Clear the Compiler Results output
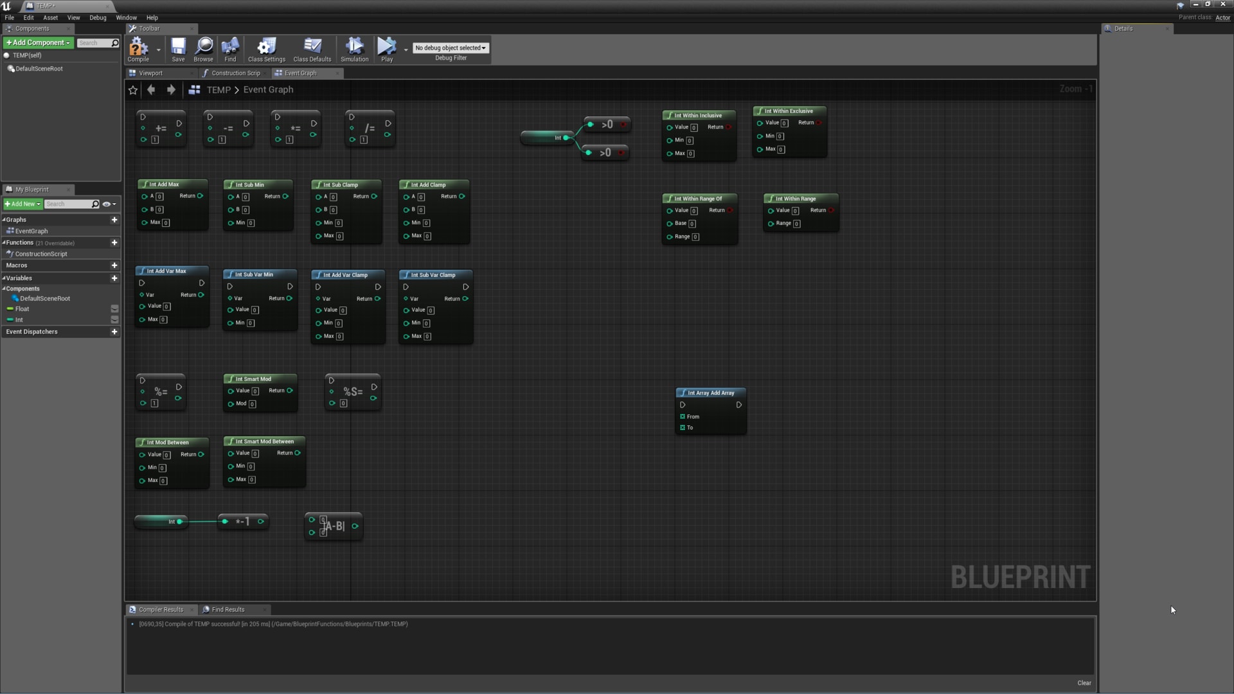Image resolution: width=1234 pixels, height=694 pixels. (1084, 682)
